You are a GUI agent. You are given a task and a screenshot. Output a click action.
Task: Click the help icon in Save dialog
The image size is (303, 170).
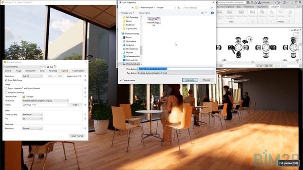pos(213,13)
